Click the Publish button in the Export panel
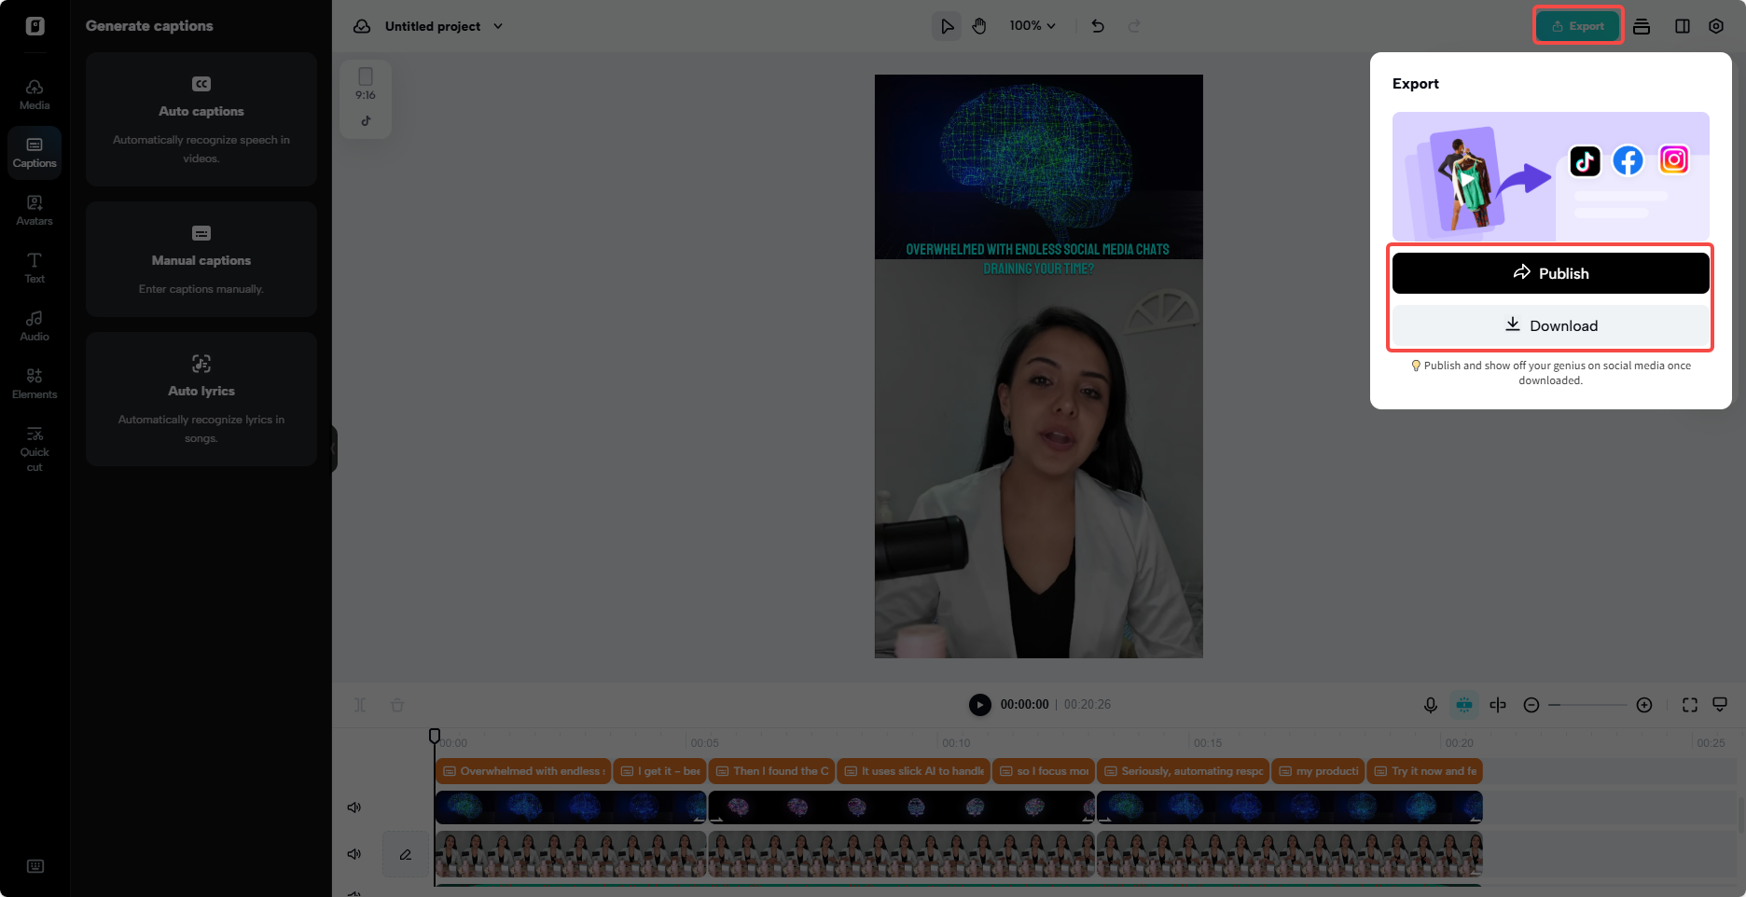This screenshot has width=1746, height=897. pyautogui.click(x=1550, y=272)
